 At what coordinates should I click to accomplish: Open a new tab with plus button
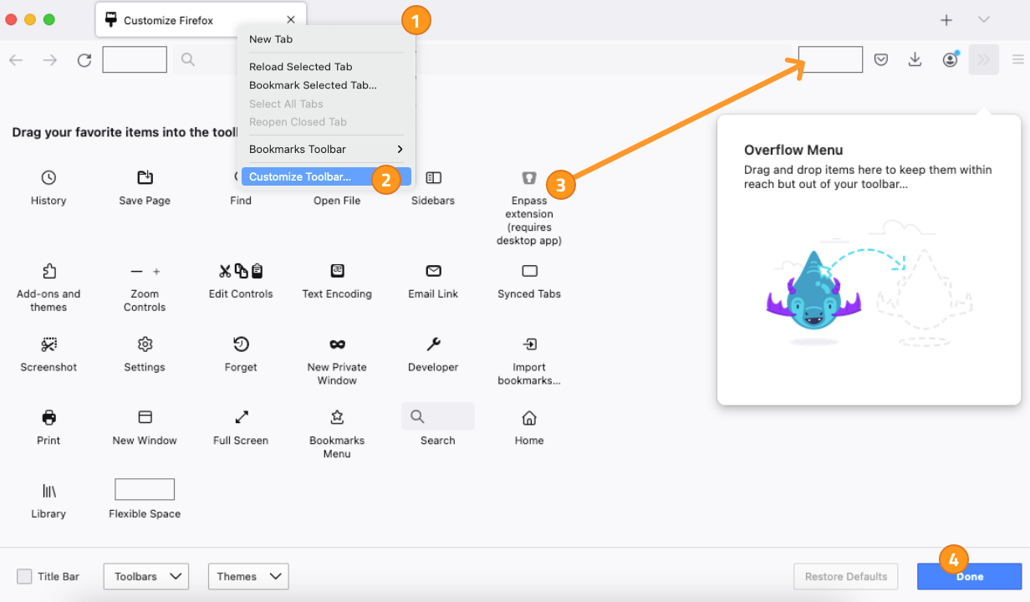[946, 20]
